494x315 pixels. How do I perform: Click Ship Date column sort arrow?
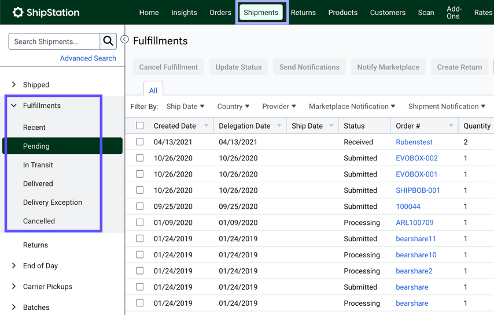tap(331, 126)
